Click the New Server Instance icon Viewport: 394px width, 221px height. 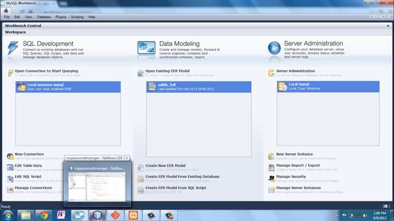(x=271, y=157)
